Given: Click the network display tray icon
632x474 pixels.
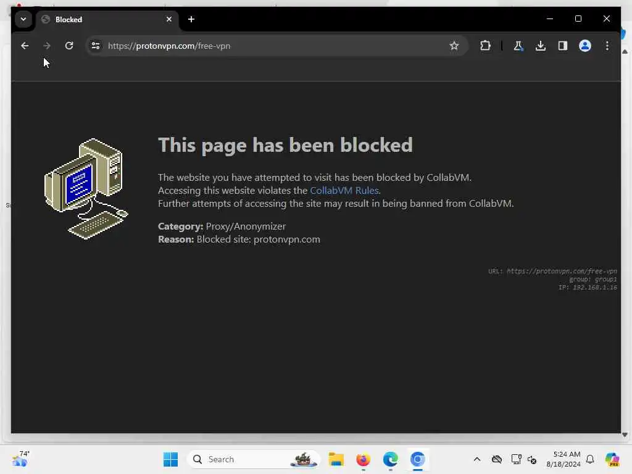Looking at the screenshot, I should click(x=516, y=459).
